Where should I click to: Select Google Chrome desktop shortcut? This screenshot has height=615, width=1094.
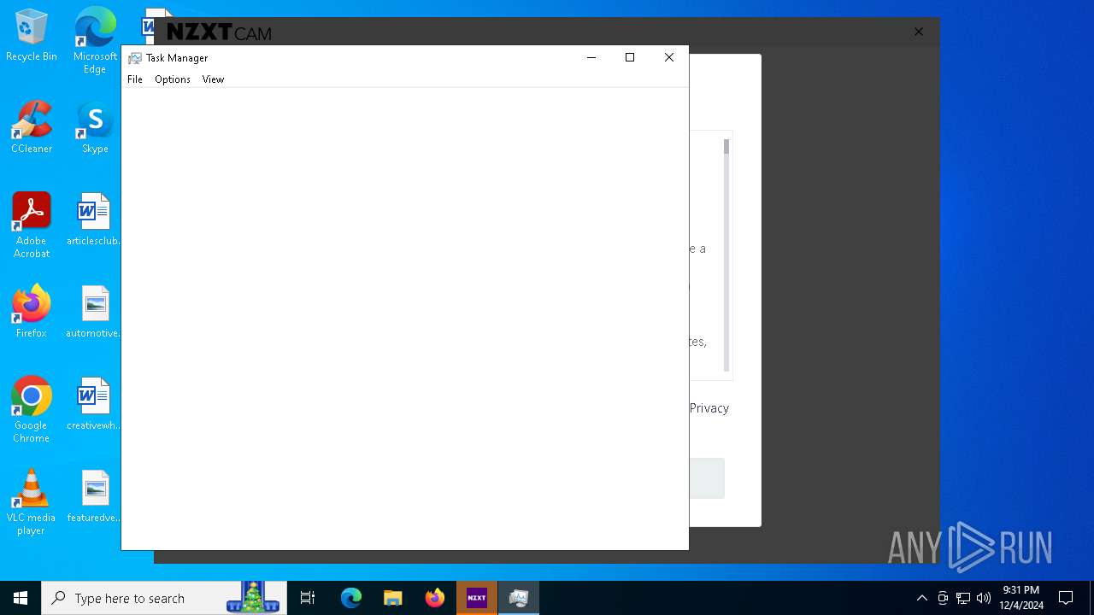[x=32, y=409]
